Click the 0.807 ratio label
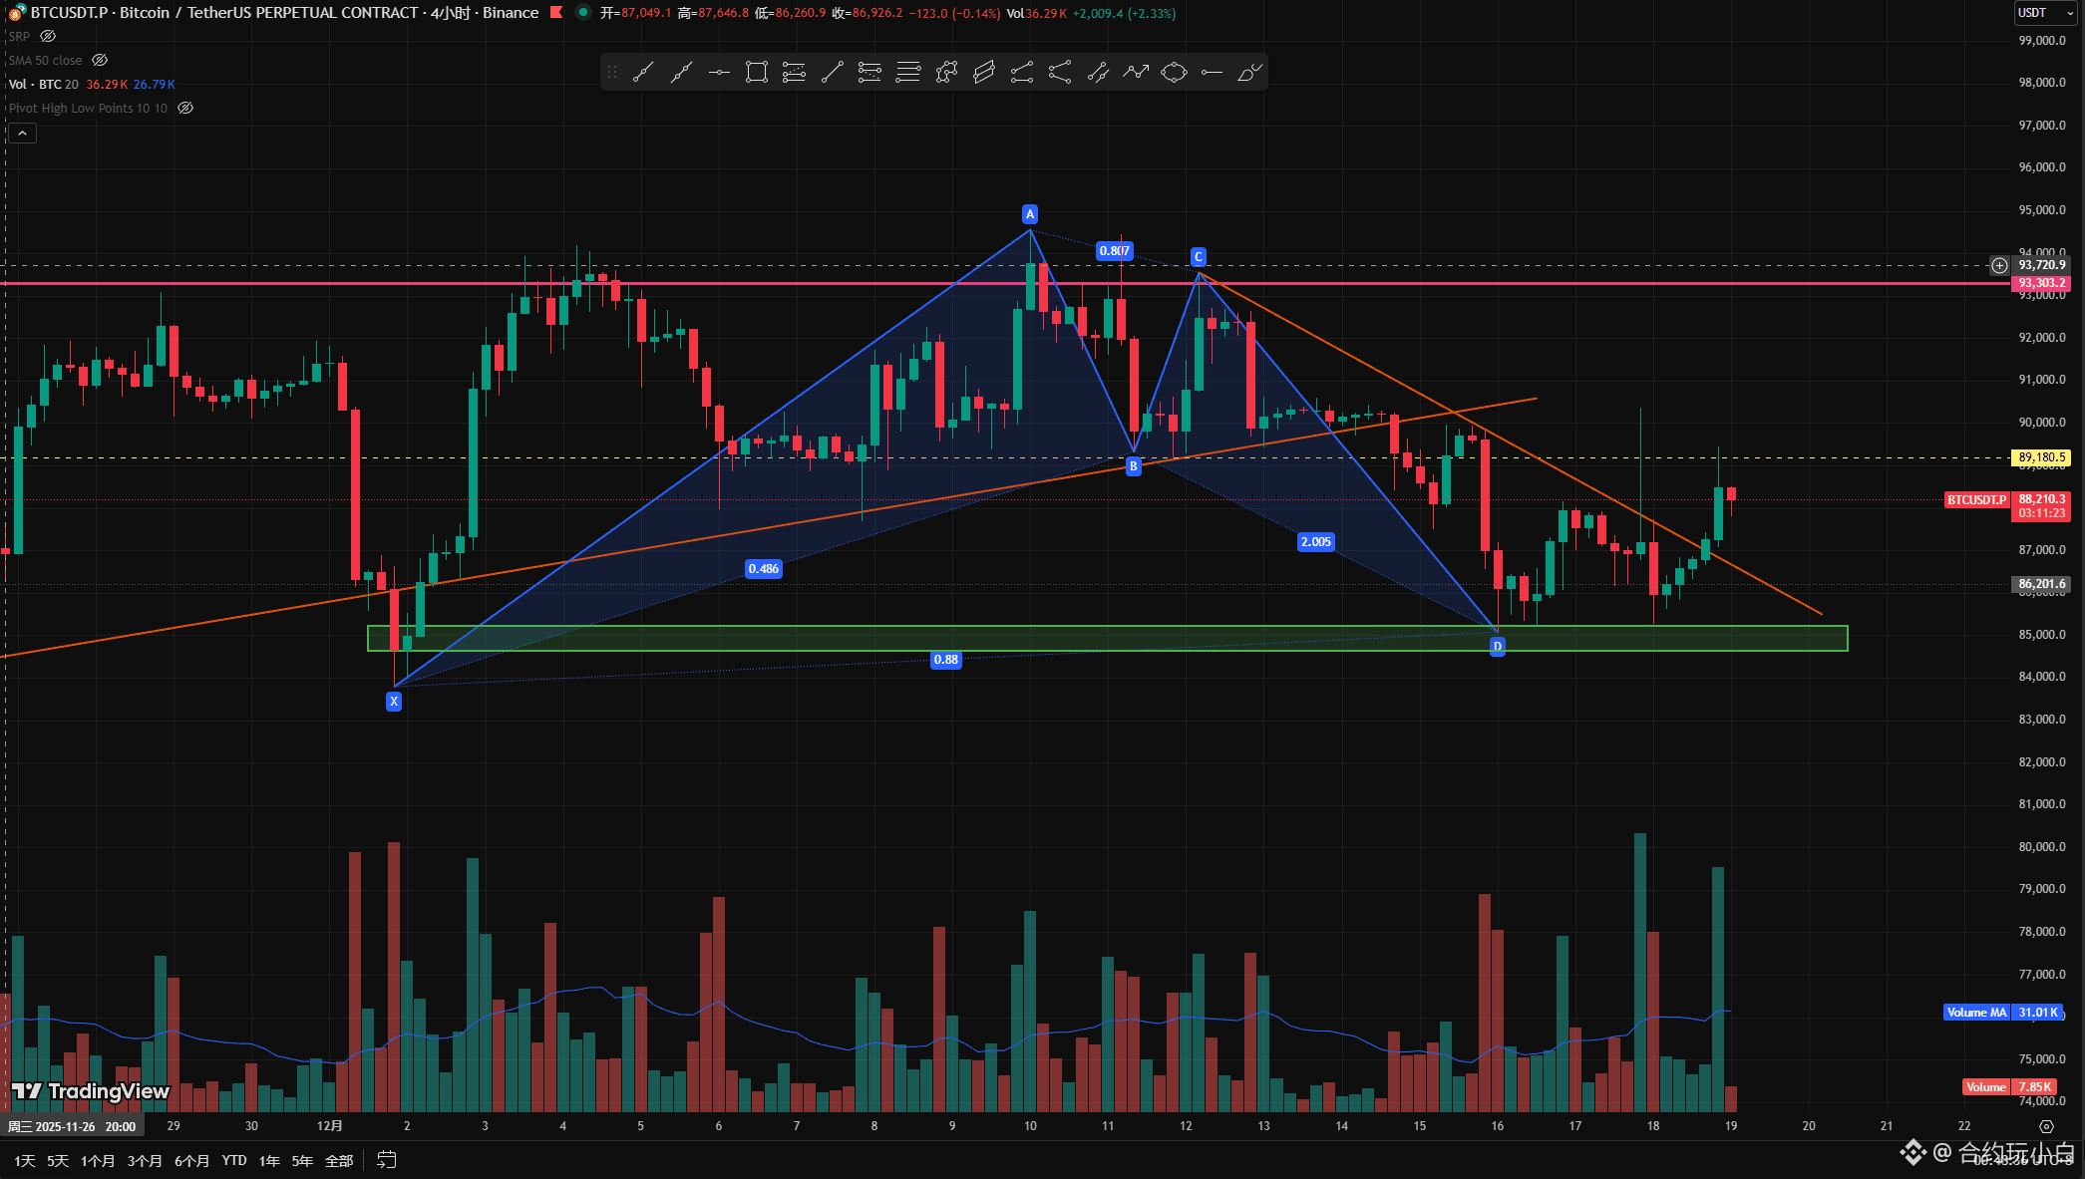Screen dimensions: 2085x1179 click(x=1114, y=250)
